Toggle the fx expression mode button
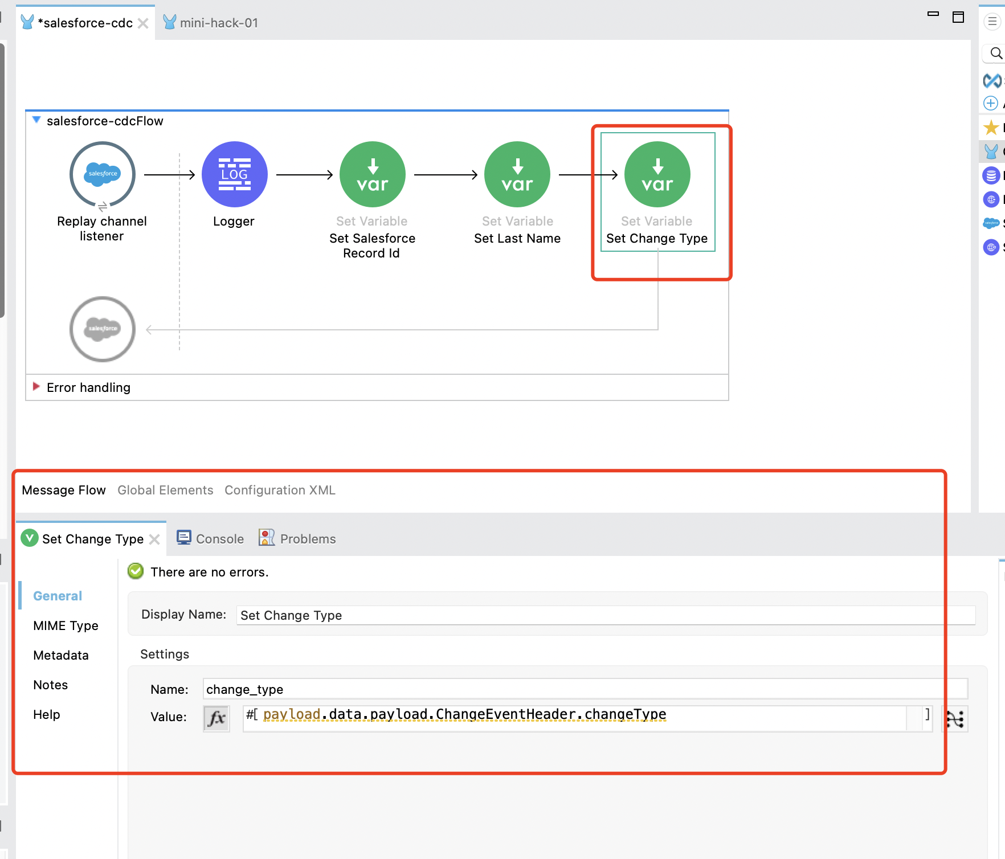The width and height of the screenshot is (1005, 859). point(216,718)
